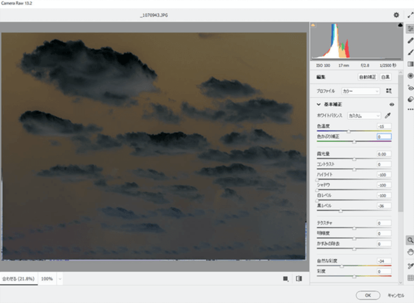Click the file name _1070943.JPG
Screen dimensions: 414x303
pos(154,15)
